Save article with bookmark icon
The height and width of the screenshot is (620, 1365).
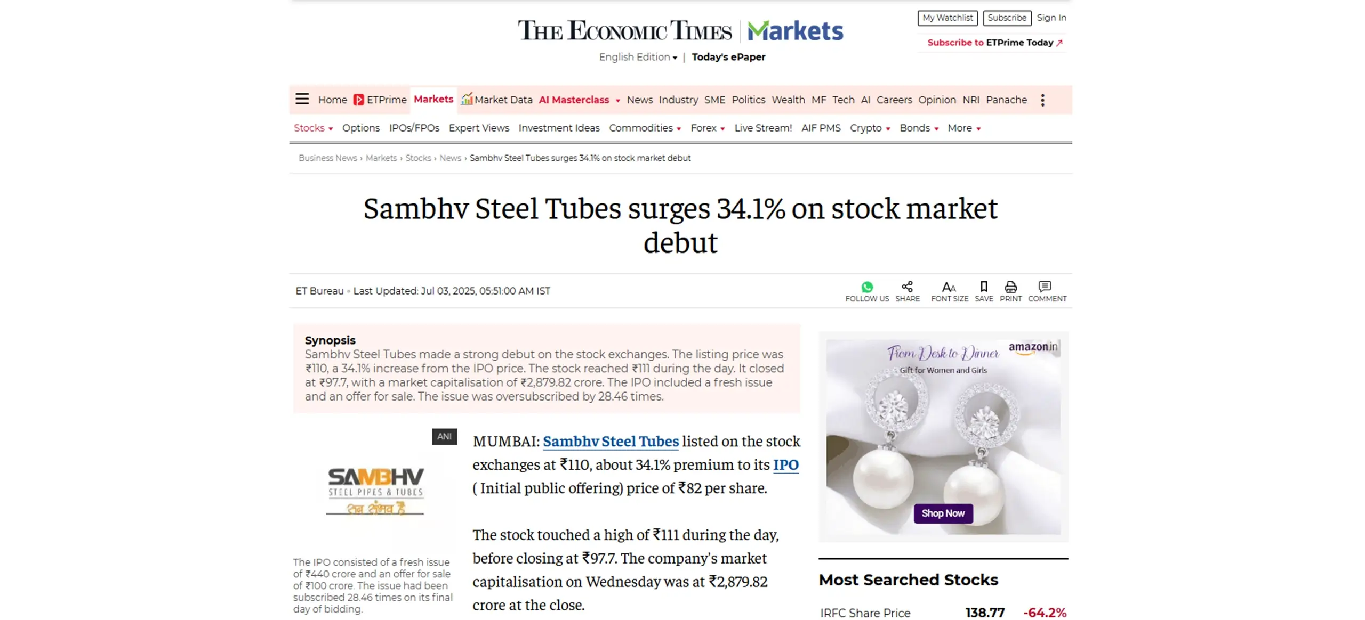click(x=984, y=287)
